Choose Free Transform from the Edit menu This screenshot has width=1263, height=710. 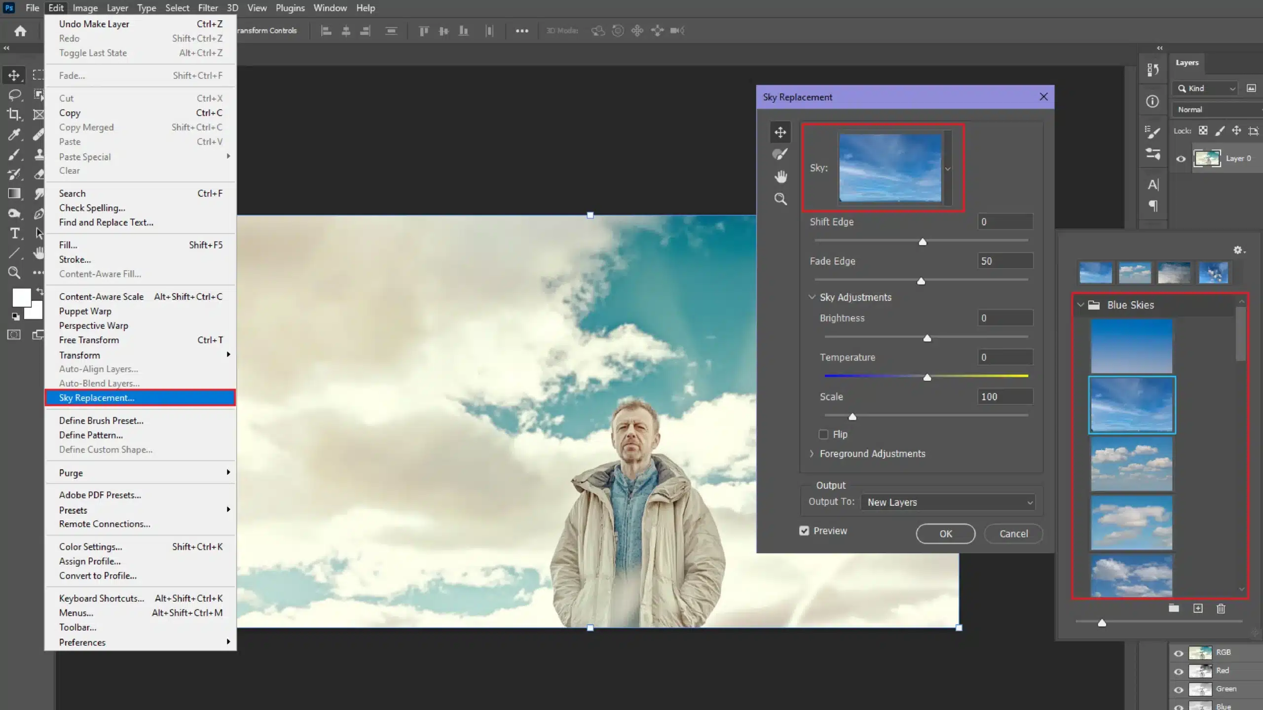pyautogui.click(x=140, y=340)
